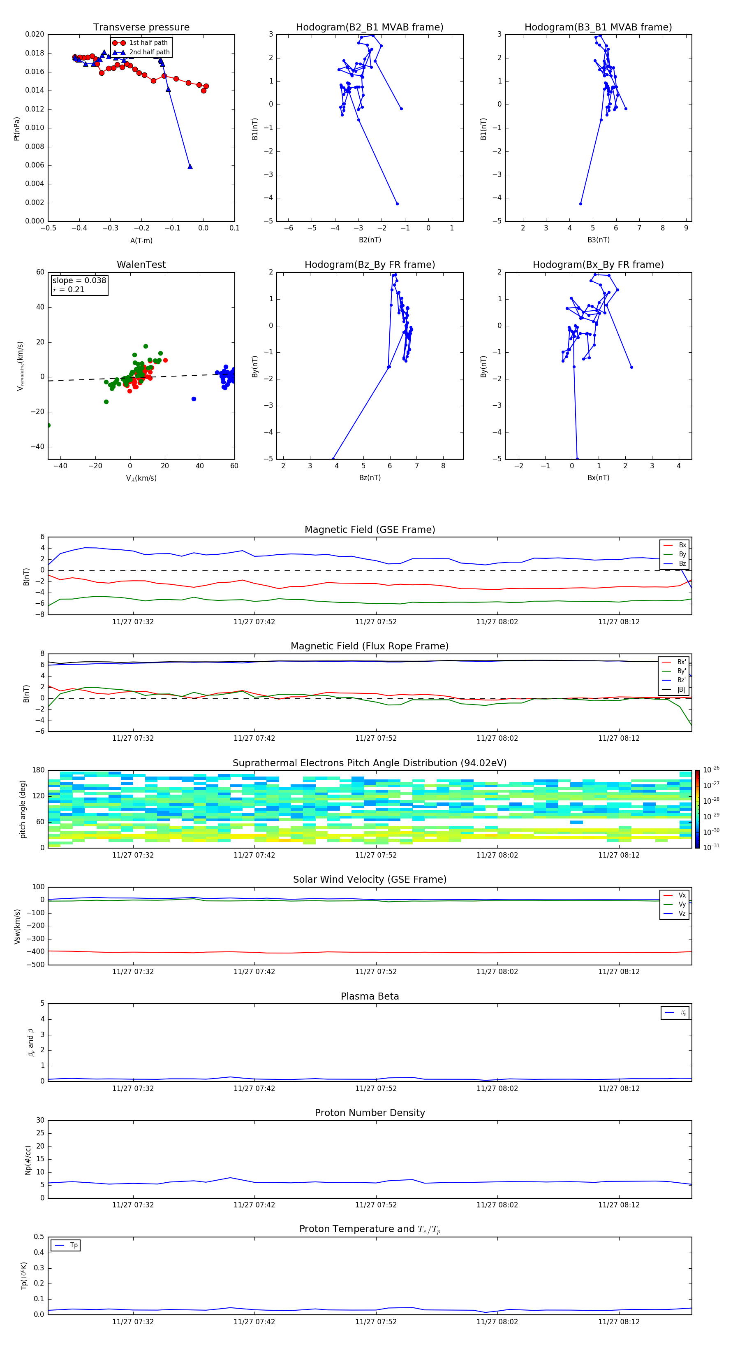740x1358 pixels.
Task: Click the isolated blue dot near -12 in WalenTest
Action: tap(194, 399)
